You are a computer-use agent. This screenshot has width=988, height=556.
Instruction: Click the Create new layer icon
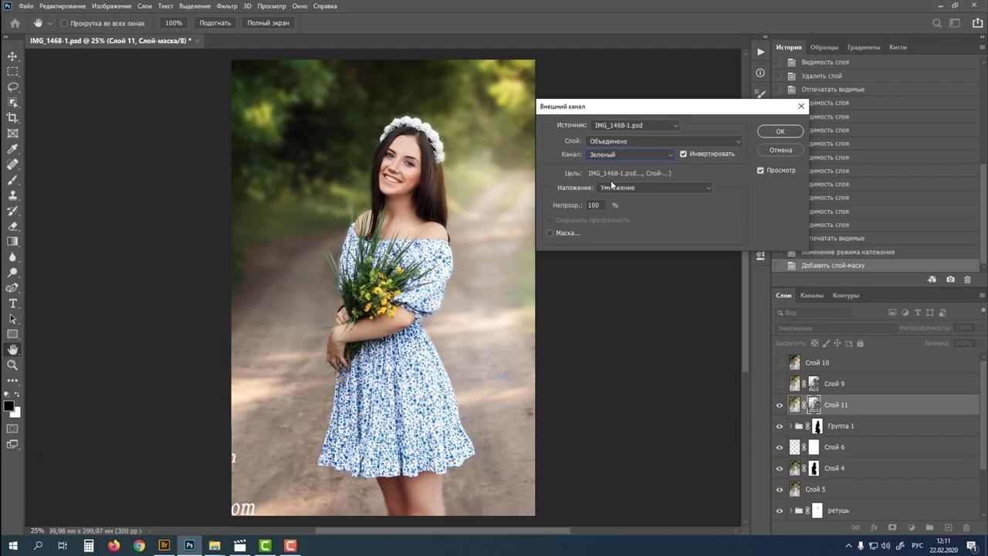coord(948,528)
